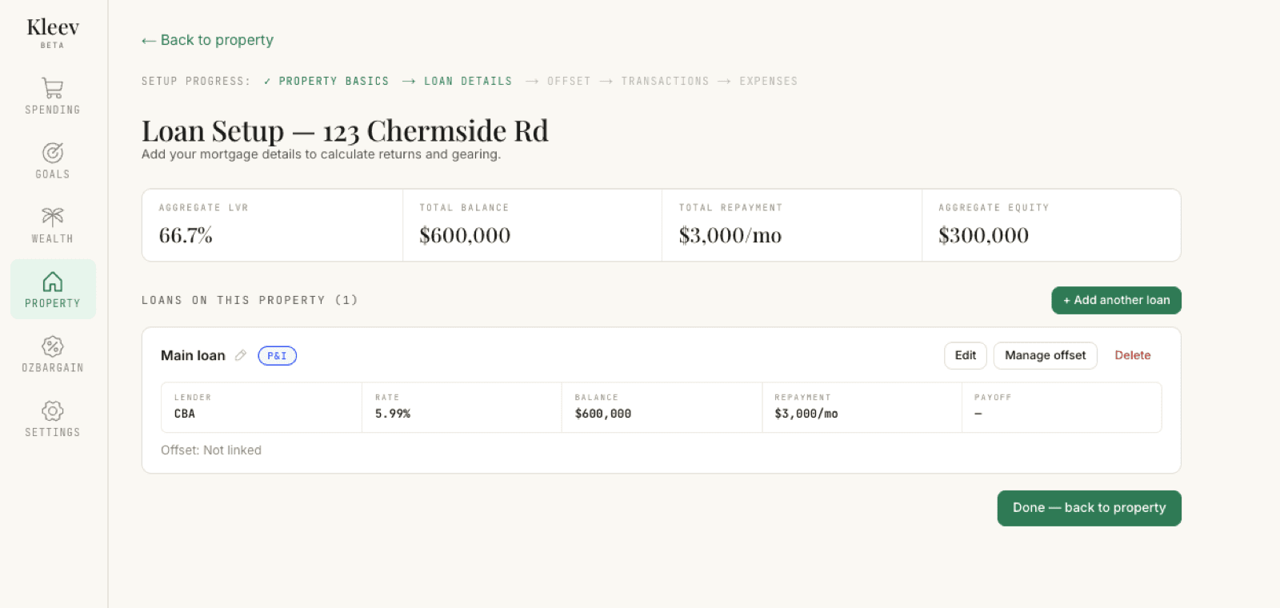Select the Expenses setup step
This screenshot has height=608, width=1280.
[x=768, y=82]
